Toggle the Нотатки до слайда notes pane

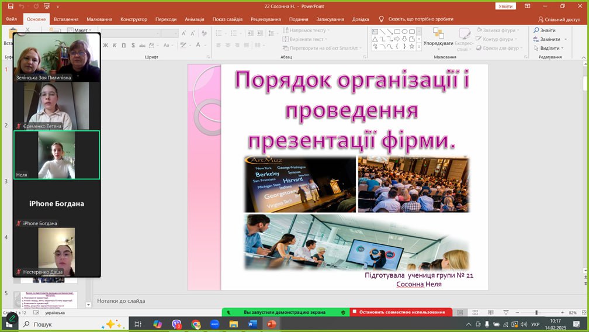point(121,301)
